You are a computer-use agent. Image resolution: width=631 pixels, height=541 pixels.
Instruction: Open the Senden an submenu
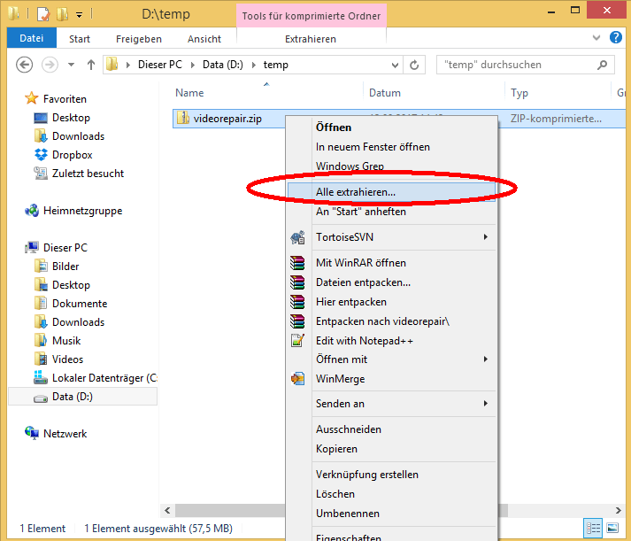point(391,404)
